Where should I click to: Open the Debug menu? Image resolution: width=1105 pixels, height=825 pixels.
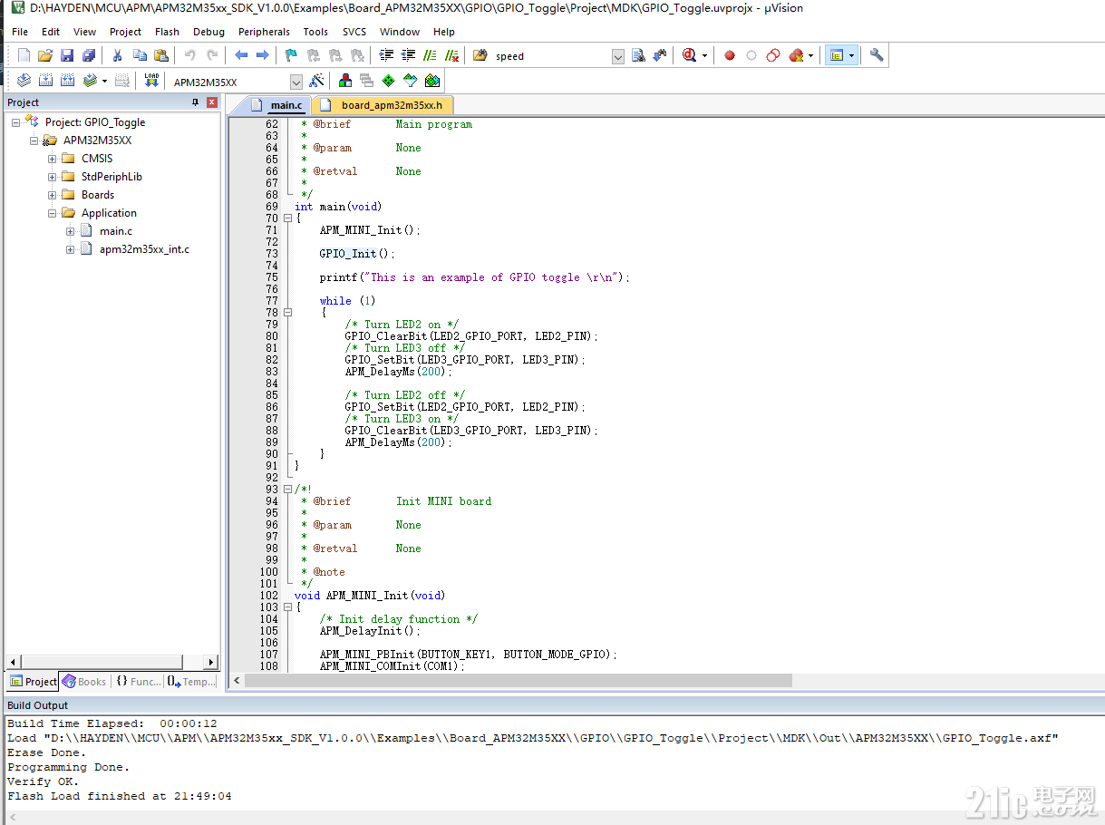pyautogui.click(x=208, y=32)
